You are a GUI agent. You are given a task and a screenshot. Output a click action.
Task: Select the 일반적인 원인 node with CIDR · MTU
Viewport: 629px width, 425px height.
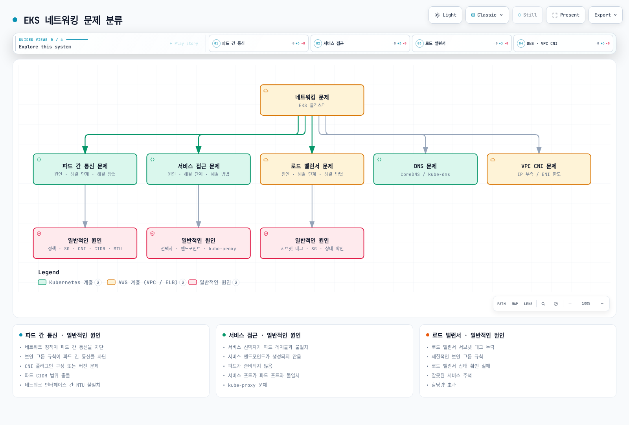pyautogui.click(x=85, y=243)
